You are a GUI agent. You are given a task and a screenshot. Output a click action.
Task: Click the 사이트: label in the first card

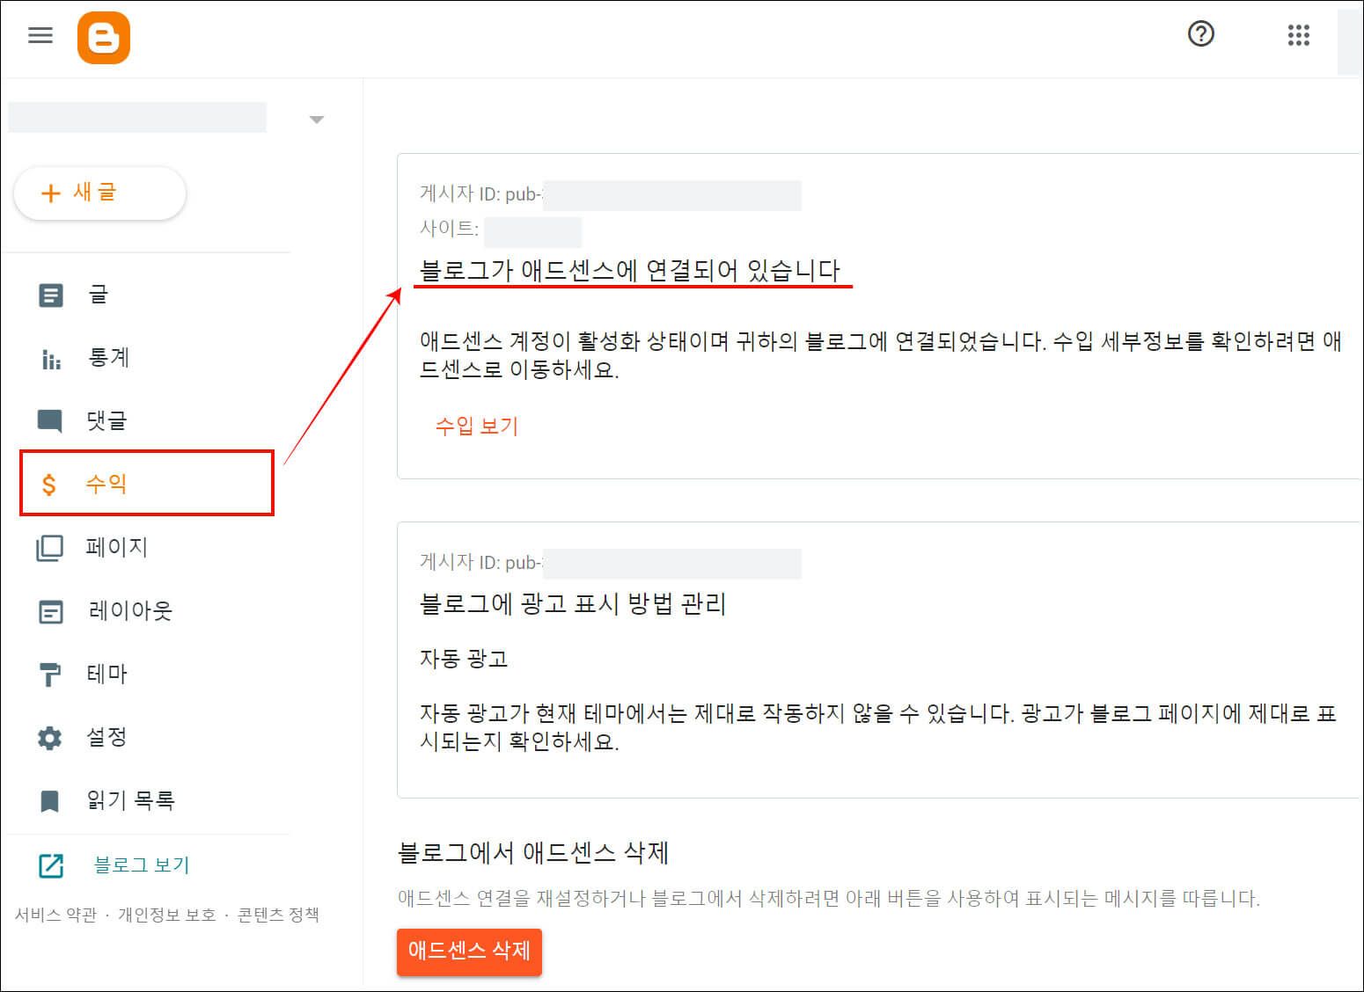tap(450, 229)
